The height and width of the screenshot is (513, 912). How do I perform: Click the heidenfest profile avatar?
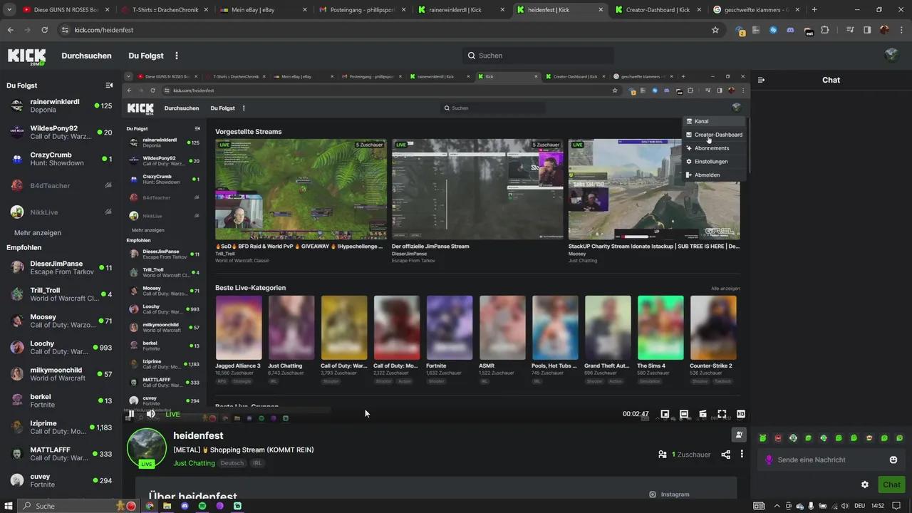(x=147, y=449)
